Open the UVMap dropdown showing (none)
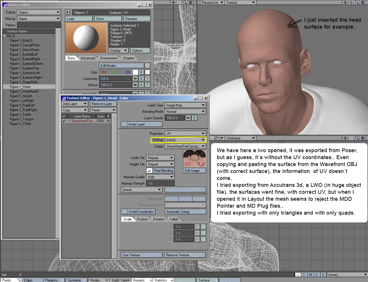The width and height of the screenshot is (368, 282). [x=185, y=140]
